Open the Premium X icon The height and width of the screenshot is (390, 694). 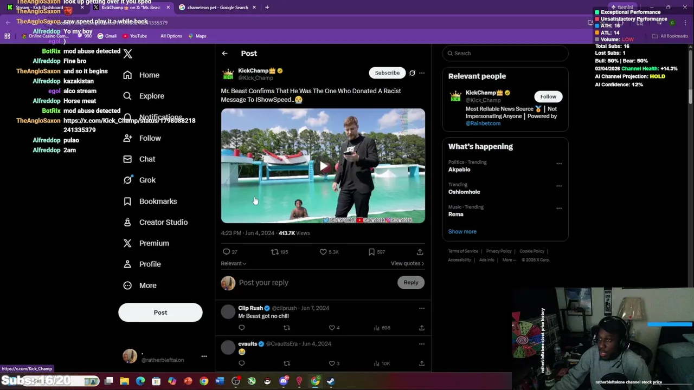(127, 243)
